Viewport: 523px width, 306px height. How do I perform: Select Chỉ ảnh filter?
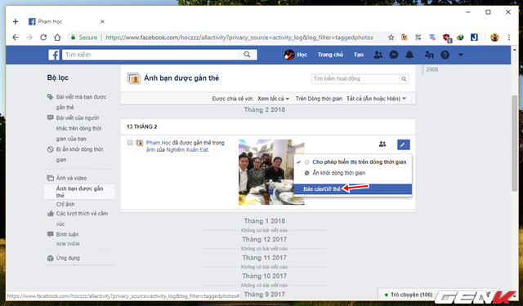65,204
